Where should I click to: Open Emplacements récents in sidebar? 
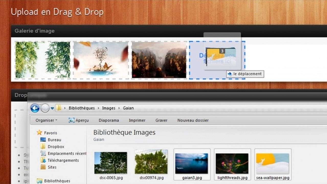pyautogui.click(x=67, y=154)
